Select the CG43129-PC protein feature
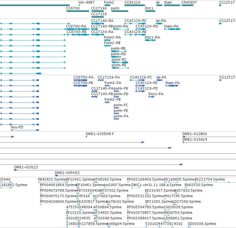Image resolution: width=236 pixels, height=228 pixels. click(x=138, y=80)
